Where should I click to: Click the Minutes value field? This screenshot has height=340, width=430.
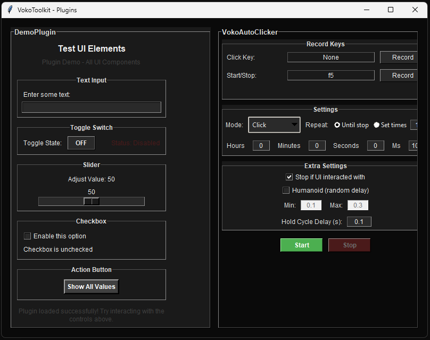point(317,146)
